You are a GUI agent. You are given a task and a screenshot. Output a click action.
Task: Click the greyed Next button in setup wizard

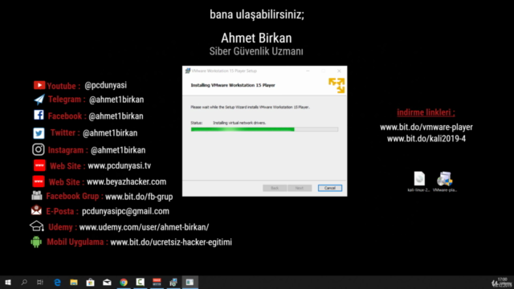(x=300, y=188)
